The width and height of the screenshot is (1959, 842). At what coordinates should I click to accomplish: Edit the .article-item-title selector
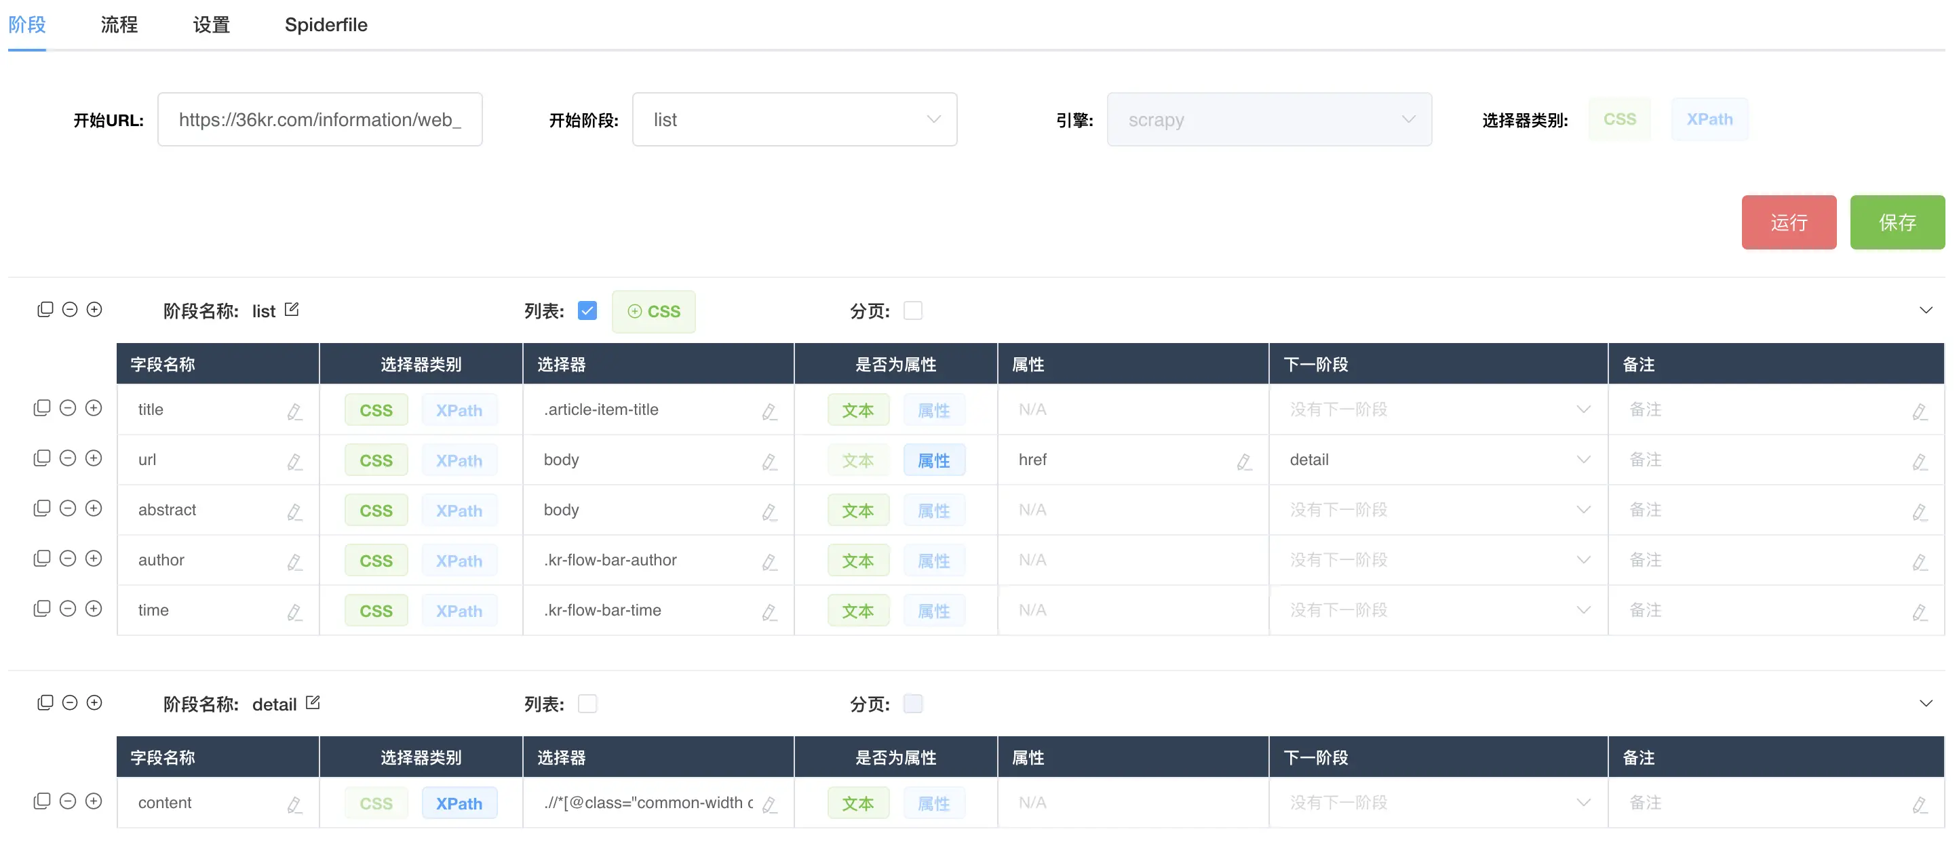769,411
